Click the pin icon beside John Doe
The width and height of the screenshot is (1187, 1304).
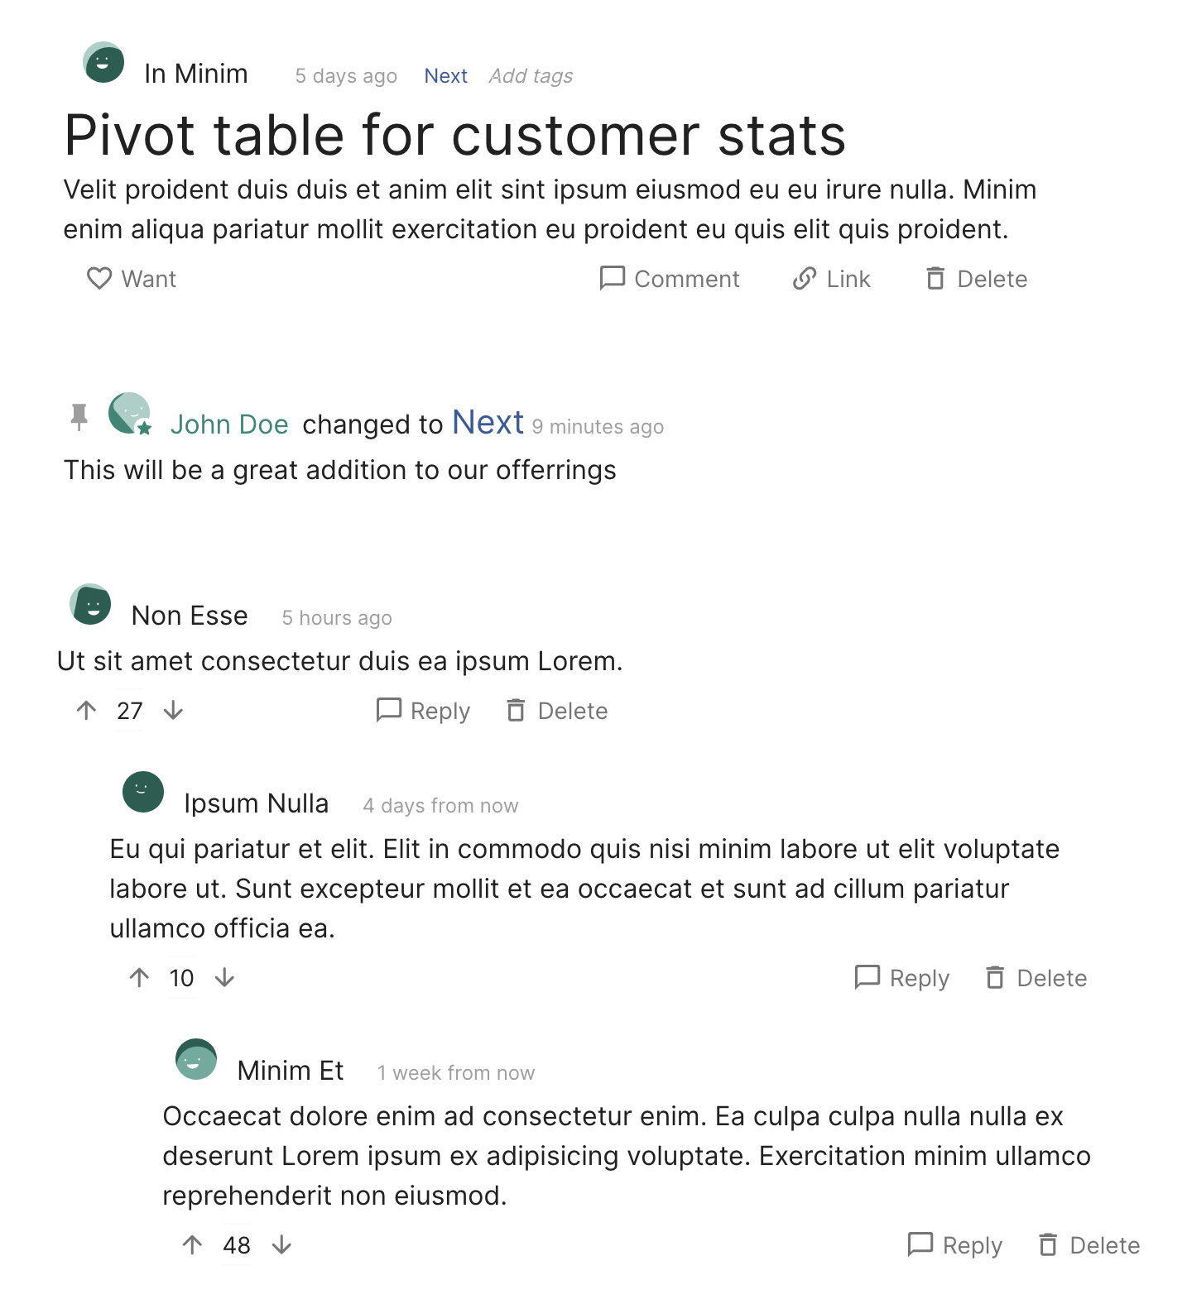click(x=79, y=417)
